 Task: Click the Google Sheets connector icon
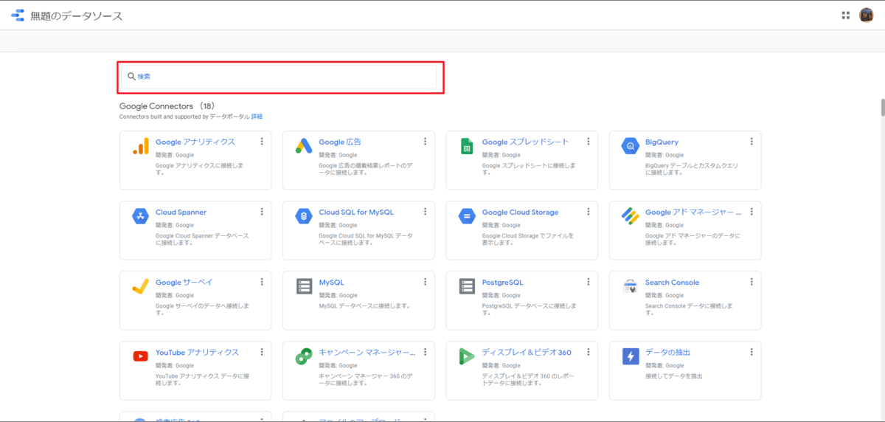tap(466, 146)
